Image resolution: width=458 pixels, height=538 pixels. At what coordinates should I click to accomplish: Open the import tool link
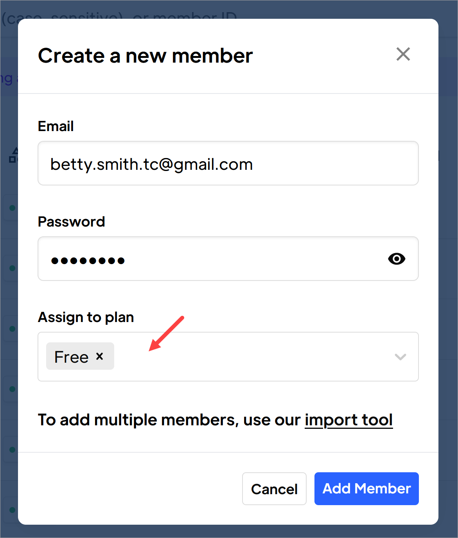click(x=348, y=420)
